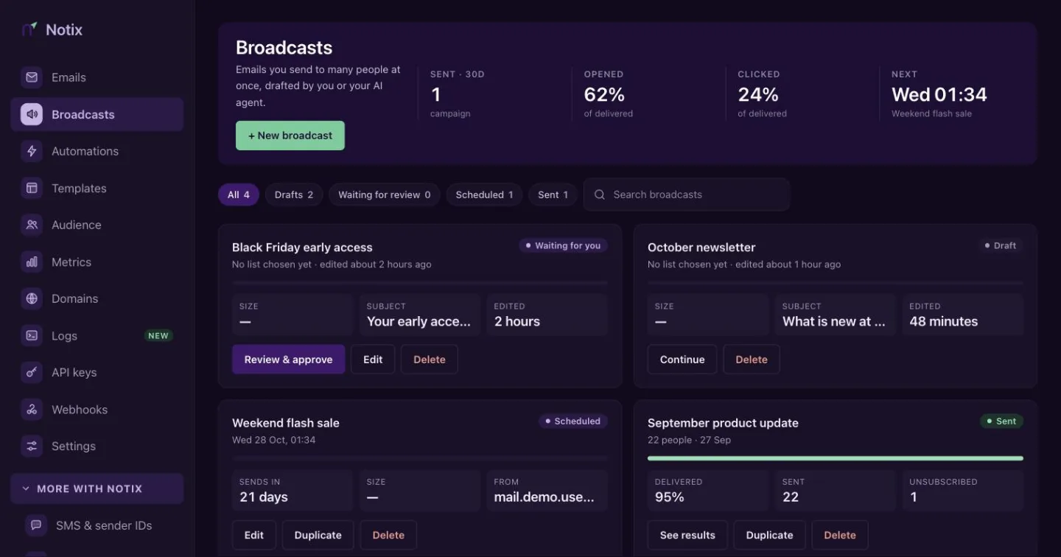Edit the Black Friday early access broadcast
Image resolution: width=1061 pixels, height=557 pixels.
[x=373, y=360]
